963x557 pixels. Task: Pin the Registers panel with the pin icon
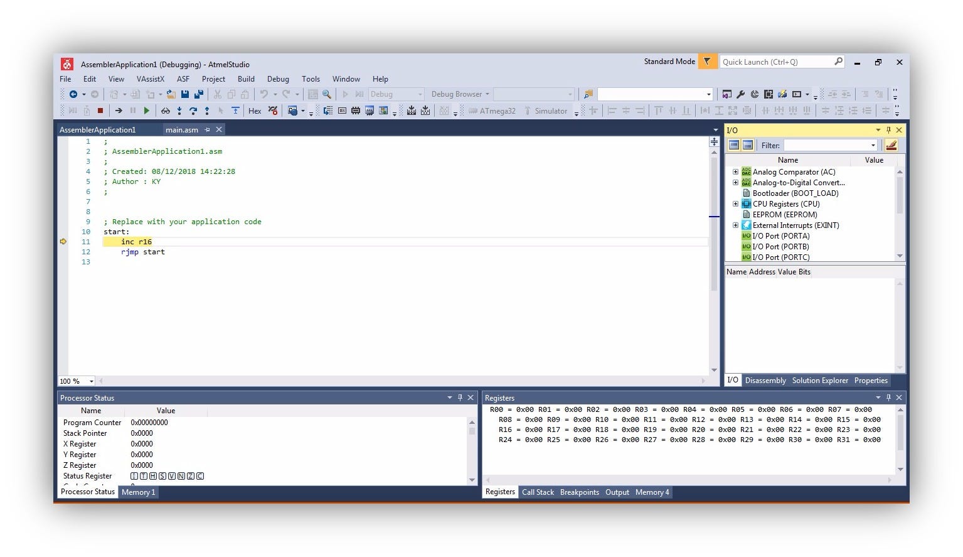888,397
